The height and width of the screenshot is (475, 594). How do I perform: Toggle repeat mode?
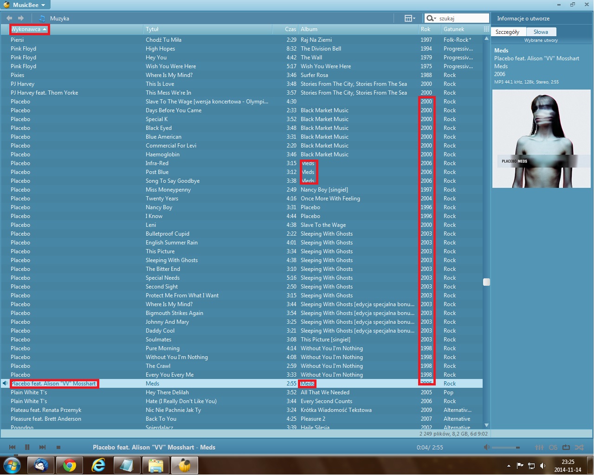point(566,447)
